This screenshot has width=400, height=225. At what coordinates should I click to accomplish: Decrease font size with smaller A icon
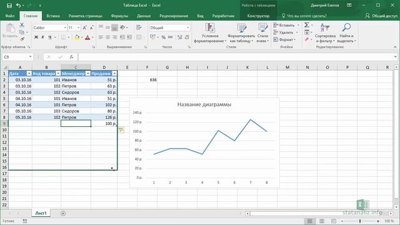pos(92,27)
